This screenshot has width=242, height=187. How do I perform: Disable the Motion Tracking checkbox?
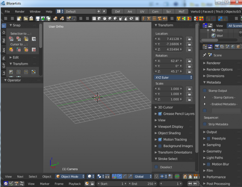click(160, 139)
